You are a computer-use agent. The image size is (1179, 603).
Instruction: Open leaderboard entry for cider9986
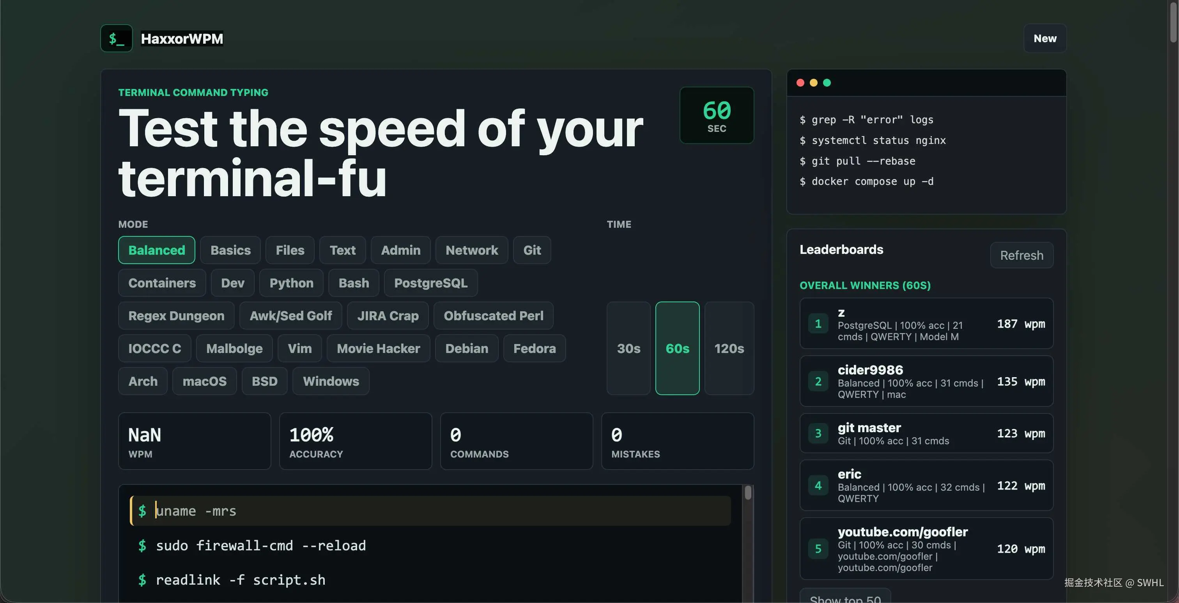[926, 381]
